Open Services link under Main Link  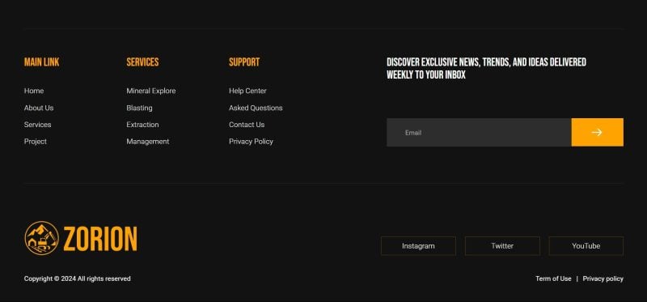pos(37,125)
